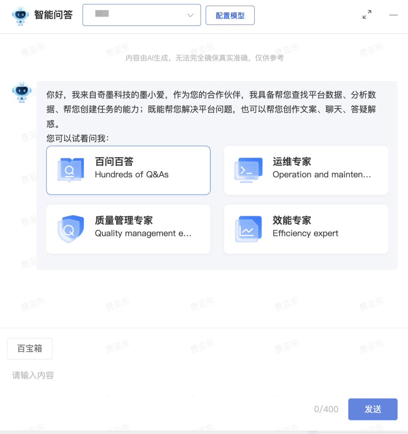Screen dimensions: 408x434
Task: Click the selected model value in the dropdown
Action: [x=102, y=14]
